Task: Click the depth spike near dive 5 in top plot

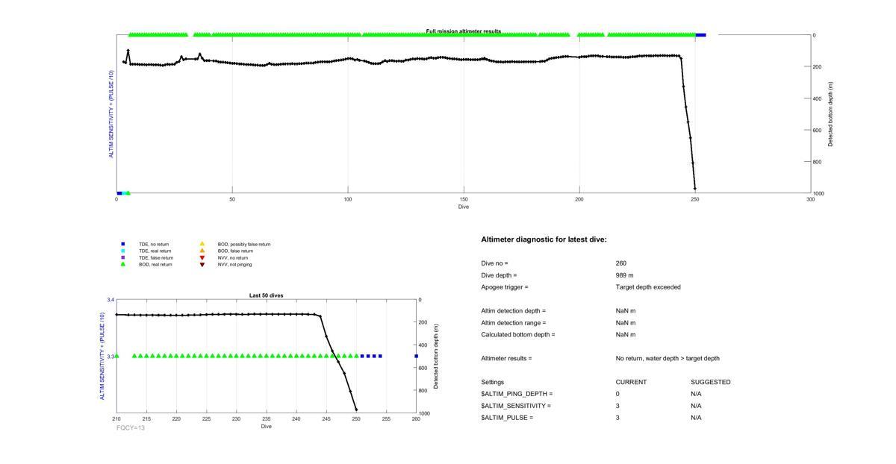Action: click(128, 51)
